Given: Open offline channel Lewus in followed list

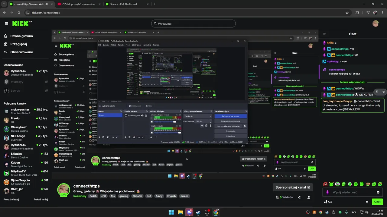Looking at the screenshot, I should pos(26,91).
